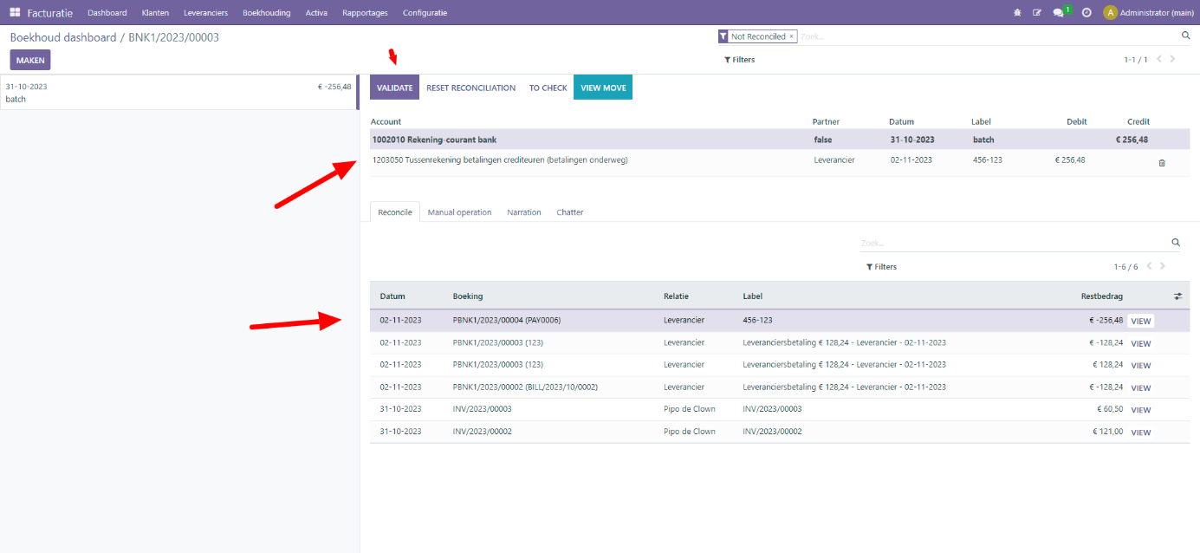Viewport: 1200px width, 553px height.
Task: Click Reset Reconciliation button
Action: click(470, 88)
